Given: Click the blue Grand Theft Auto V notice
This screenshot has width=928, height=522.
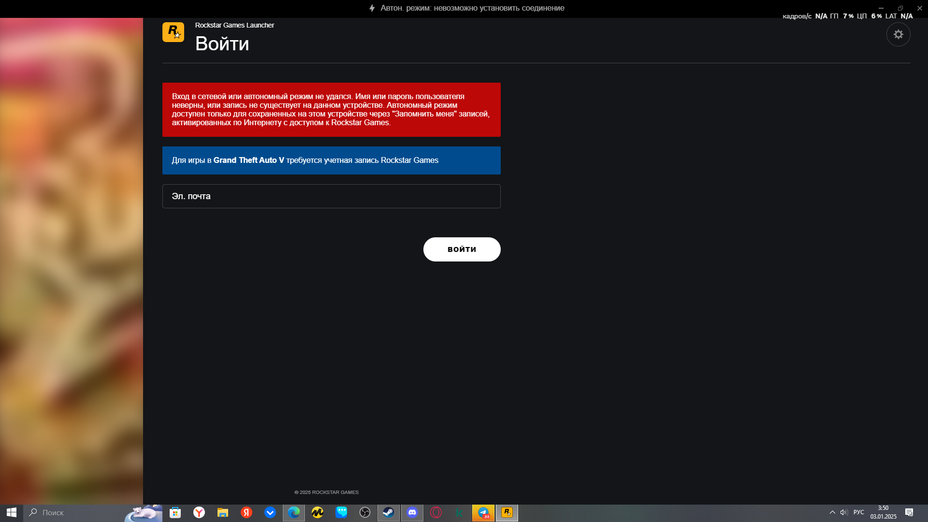Looking at the screenshot, I should click(x=331, y=160).
